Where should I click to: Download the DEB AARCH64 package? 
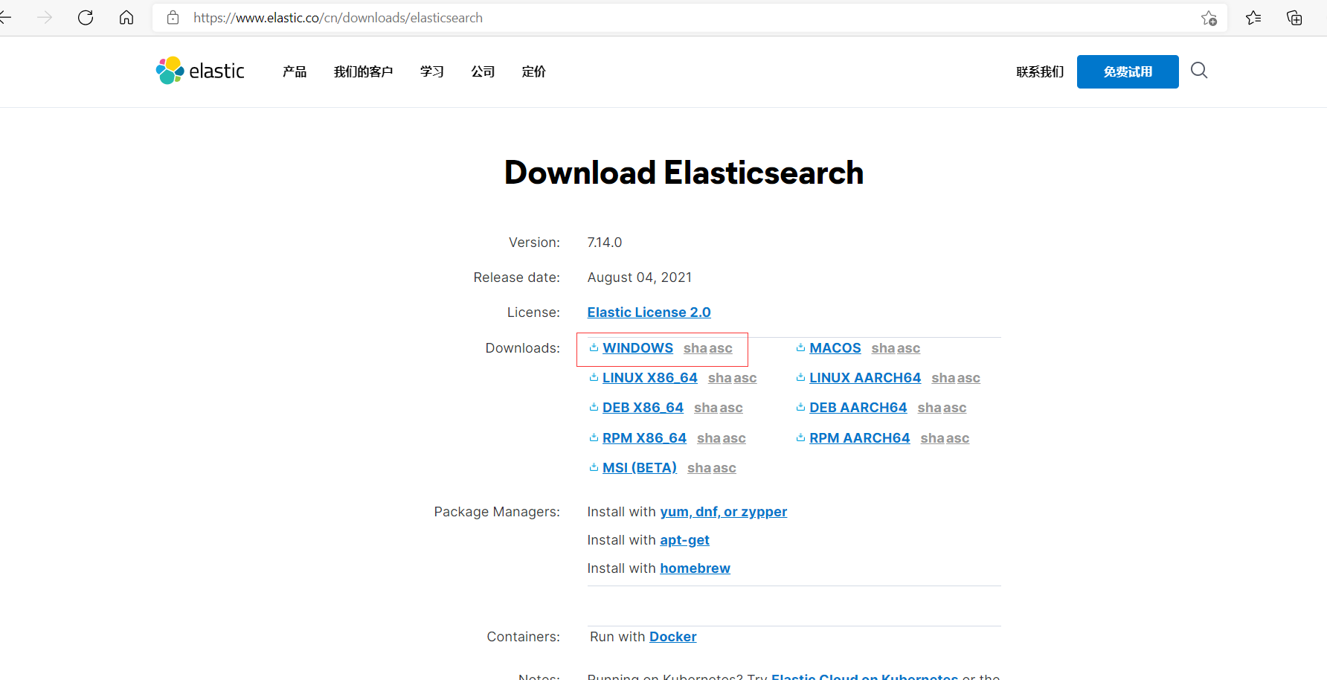click(858, 408)
